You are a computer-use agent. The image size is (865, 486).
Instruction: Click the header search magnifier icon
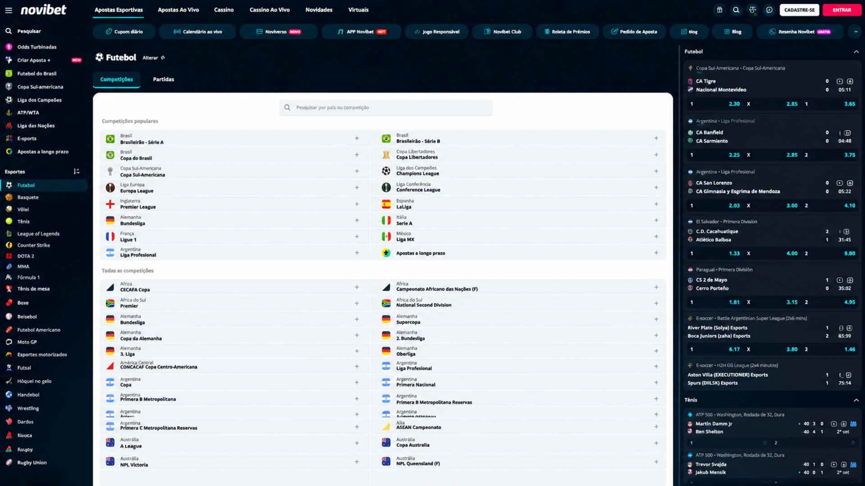(736, 10)
